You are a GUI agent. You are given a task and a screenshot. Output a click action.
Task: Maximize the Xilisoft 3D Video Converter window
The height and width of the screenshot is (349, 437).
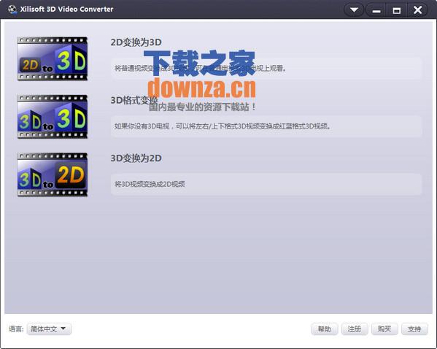tap(397, 10)
